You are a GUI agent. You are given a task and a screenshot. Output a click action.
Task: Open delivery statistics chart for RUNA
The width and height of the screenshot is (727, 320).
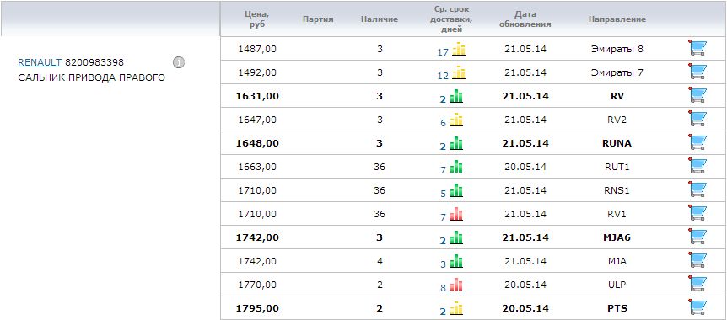[x=456, y=143]
